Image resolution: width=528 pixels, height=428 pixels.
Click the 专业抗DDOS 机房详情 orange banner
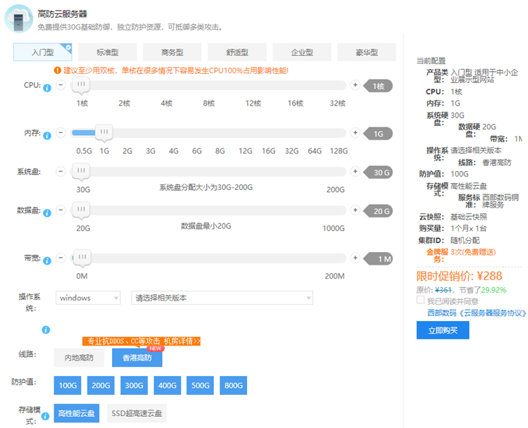(143, 341)
